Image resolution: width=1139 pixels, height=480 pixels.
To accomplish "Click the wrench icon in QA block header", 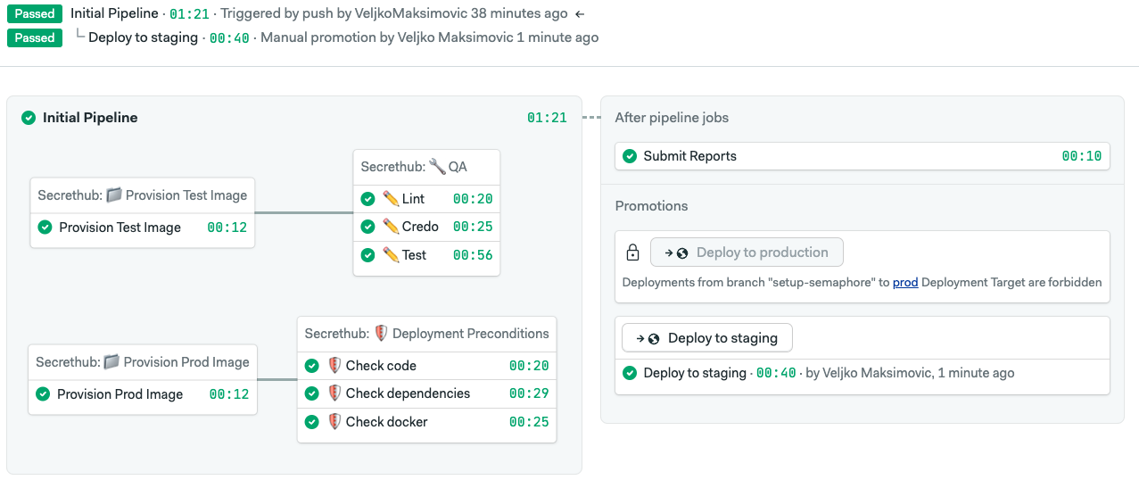I will [436, 167].
